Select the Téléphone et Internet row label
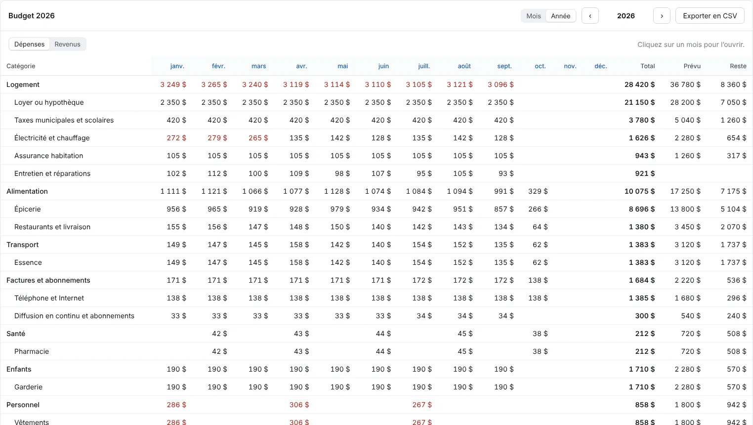Viewport: 753px width, 425px height. click(49, 298)
